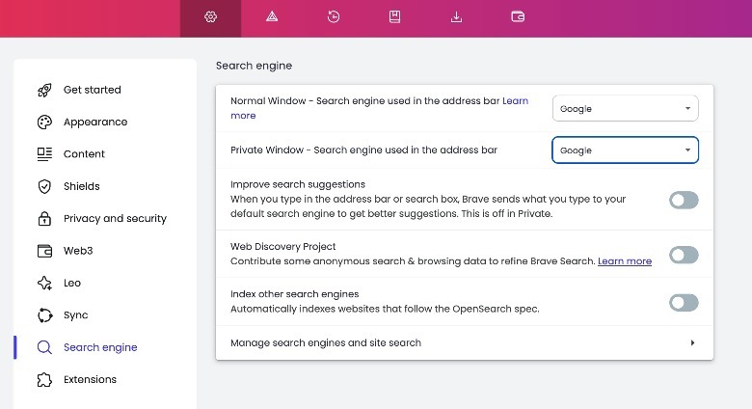Open the Bookmarks icon in top bar
This screenshot has height=409, width=752.
point(394,17)
